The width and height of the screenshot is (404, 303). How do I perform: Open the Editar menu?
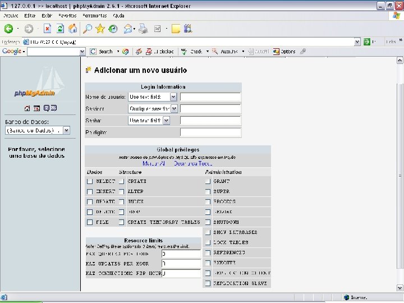click(30, 16)
